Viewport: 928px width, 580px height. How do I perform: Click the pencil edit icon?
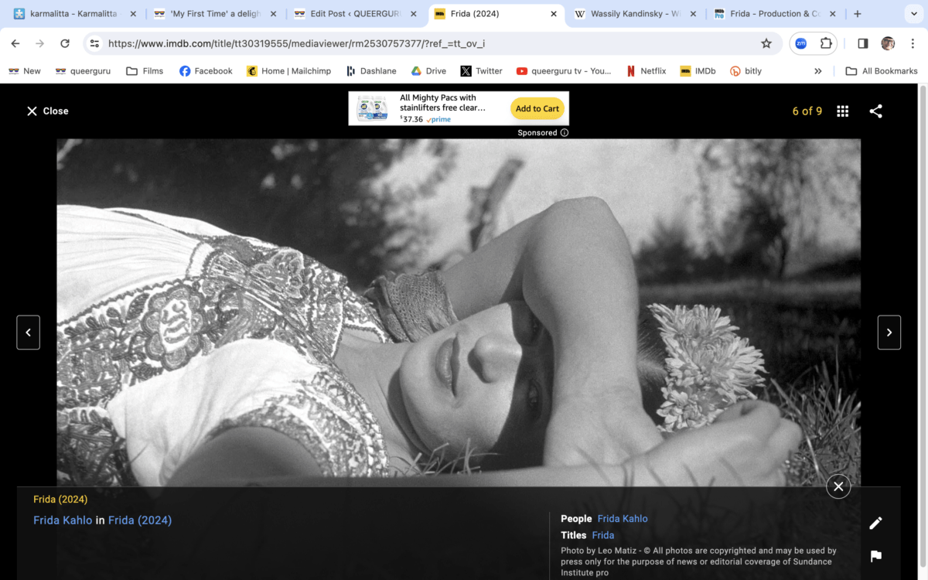tap(875, 524)
